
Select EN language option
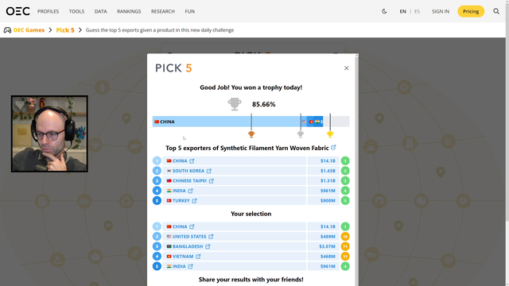pos(403,11)
